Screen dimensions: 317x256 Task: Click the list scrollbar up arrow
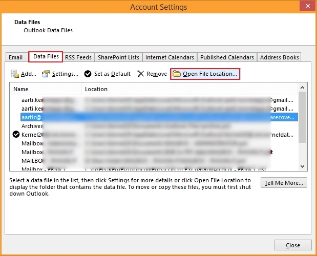click(x=303, y=88)
